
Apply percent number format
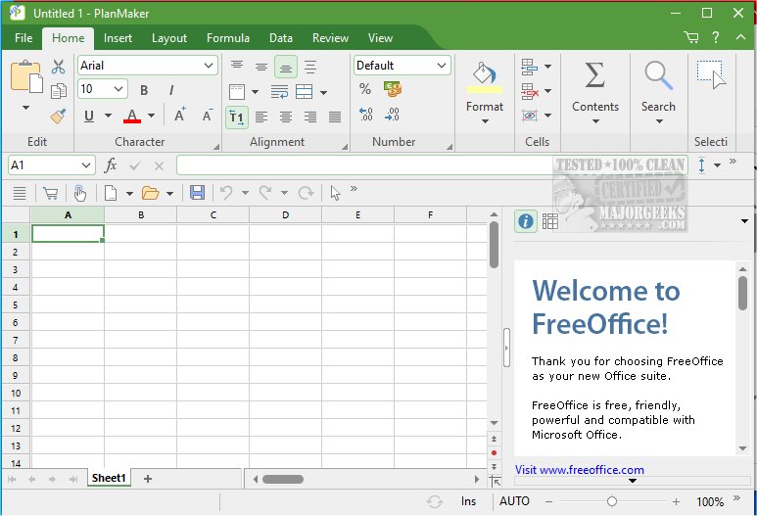click(x=365, y=89)
